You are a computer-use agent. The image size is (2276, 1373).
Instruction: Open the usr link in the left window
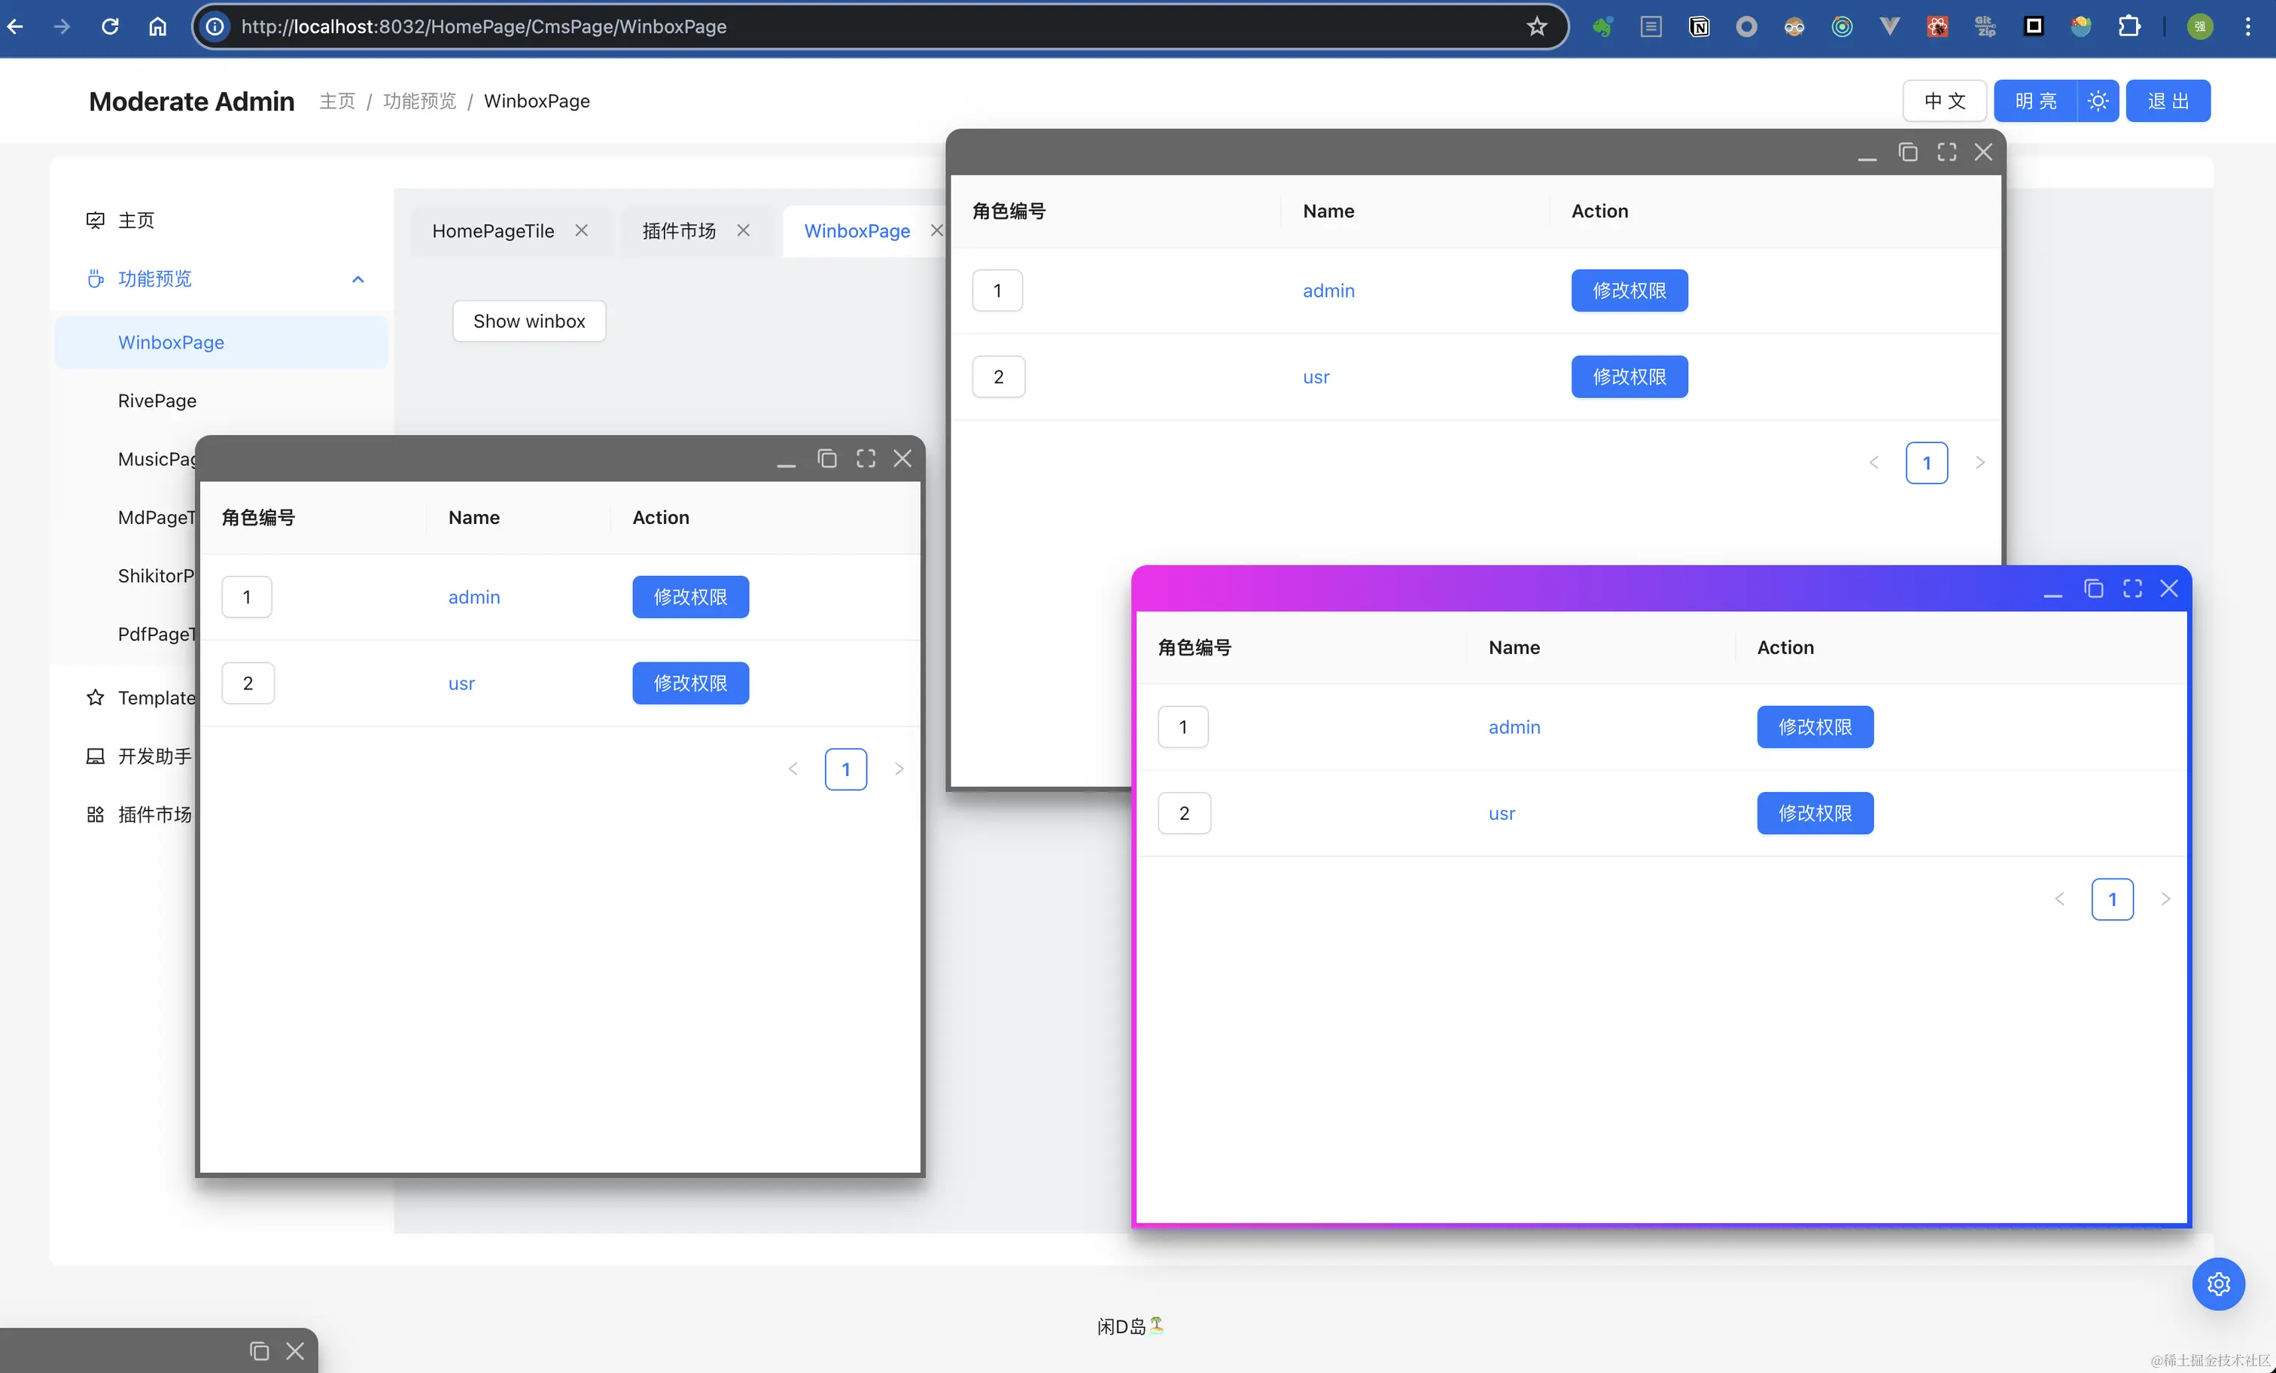tap(461, 683)
